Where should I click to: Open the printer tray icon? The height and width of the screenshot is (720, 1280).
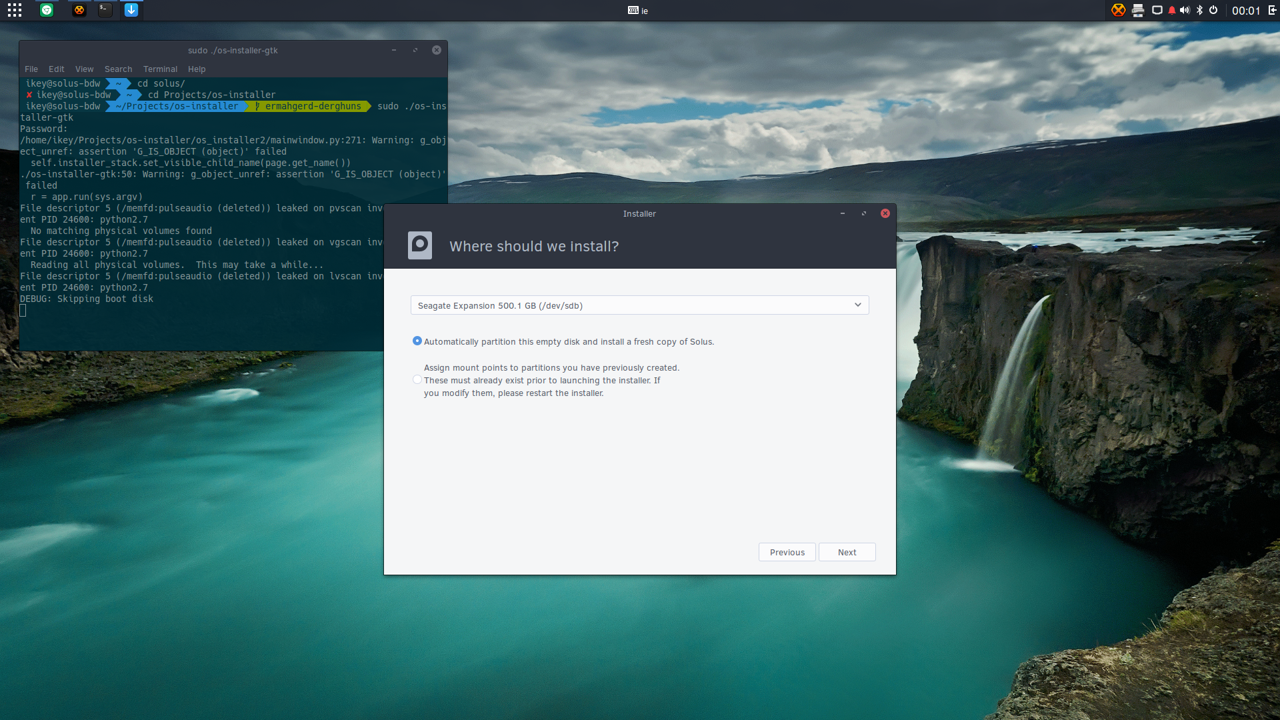pos(1138,10)
